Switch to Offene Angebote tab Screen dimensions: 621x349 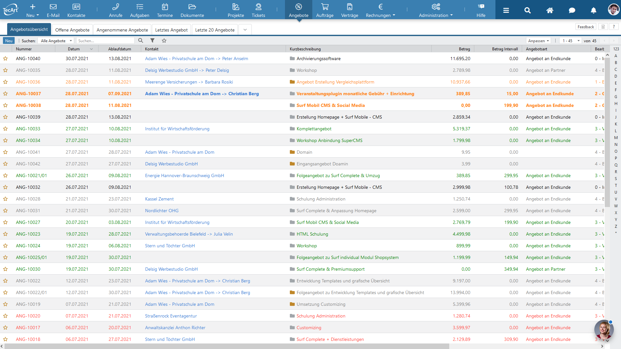[x=72, y=30]
